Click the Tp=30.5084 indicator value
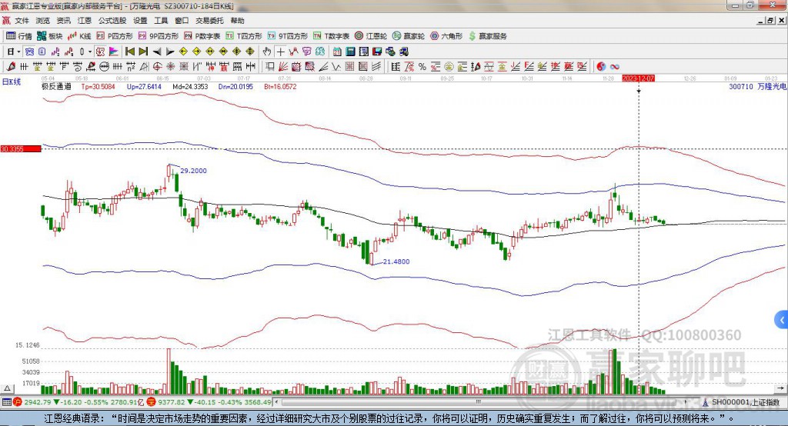This screenshot has height=426, width=788. pos(98,86)
